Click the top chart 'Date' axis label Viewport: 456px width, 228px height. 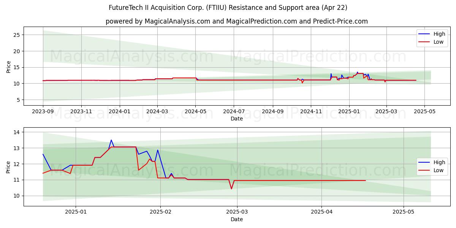(x=237, y=119)
